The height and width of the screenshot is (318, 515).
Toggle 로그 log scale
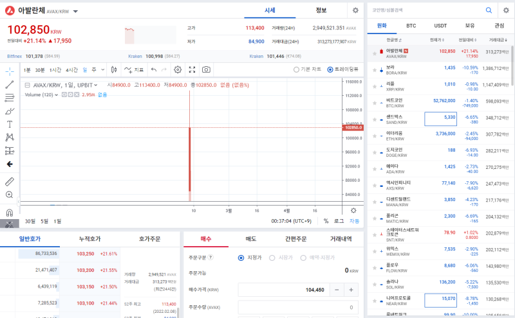pyautogui.click(x=339, y=221)
